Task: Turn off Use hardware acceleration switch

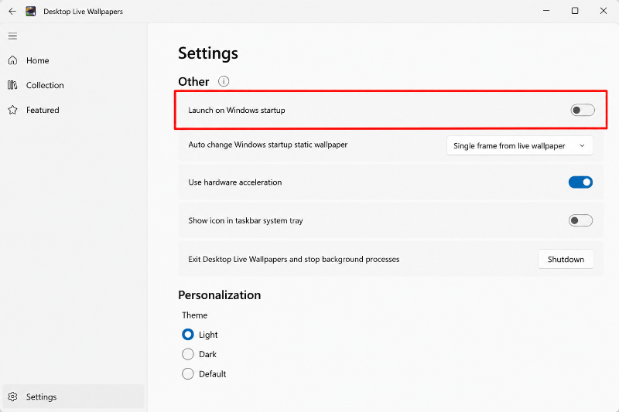Action: (x=580, y=182)
